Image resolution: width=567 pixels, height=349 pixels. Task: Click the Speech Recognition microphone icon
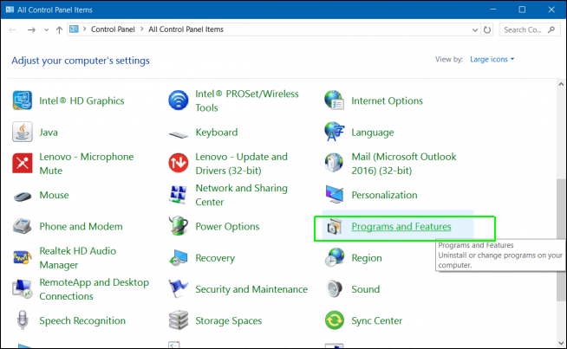[23, 320]
